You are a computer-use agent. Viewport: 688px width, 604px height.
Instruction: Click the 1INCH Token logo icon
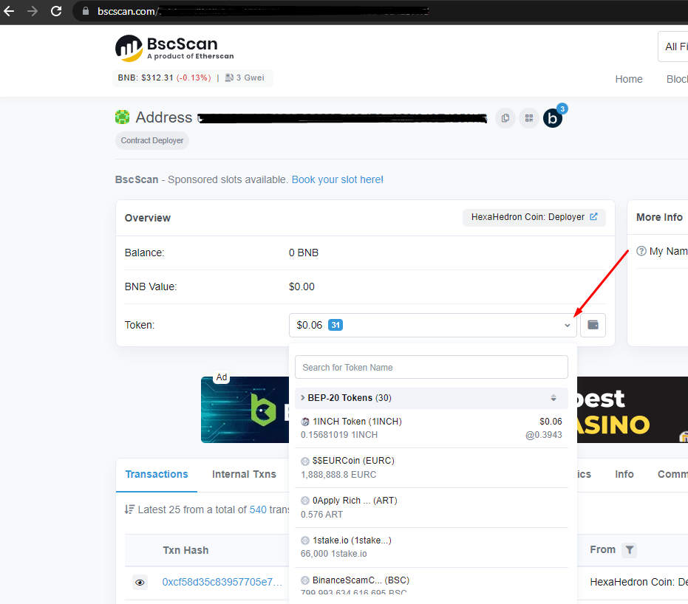tap(305, 422)
